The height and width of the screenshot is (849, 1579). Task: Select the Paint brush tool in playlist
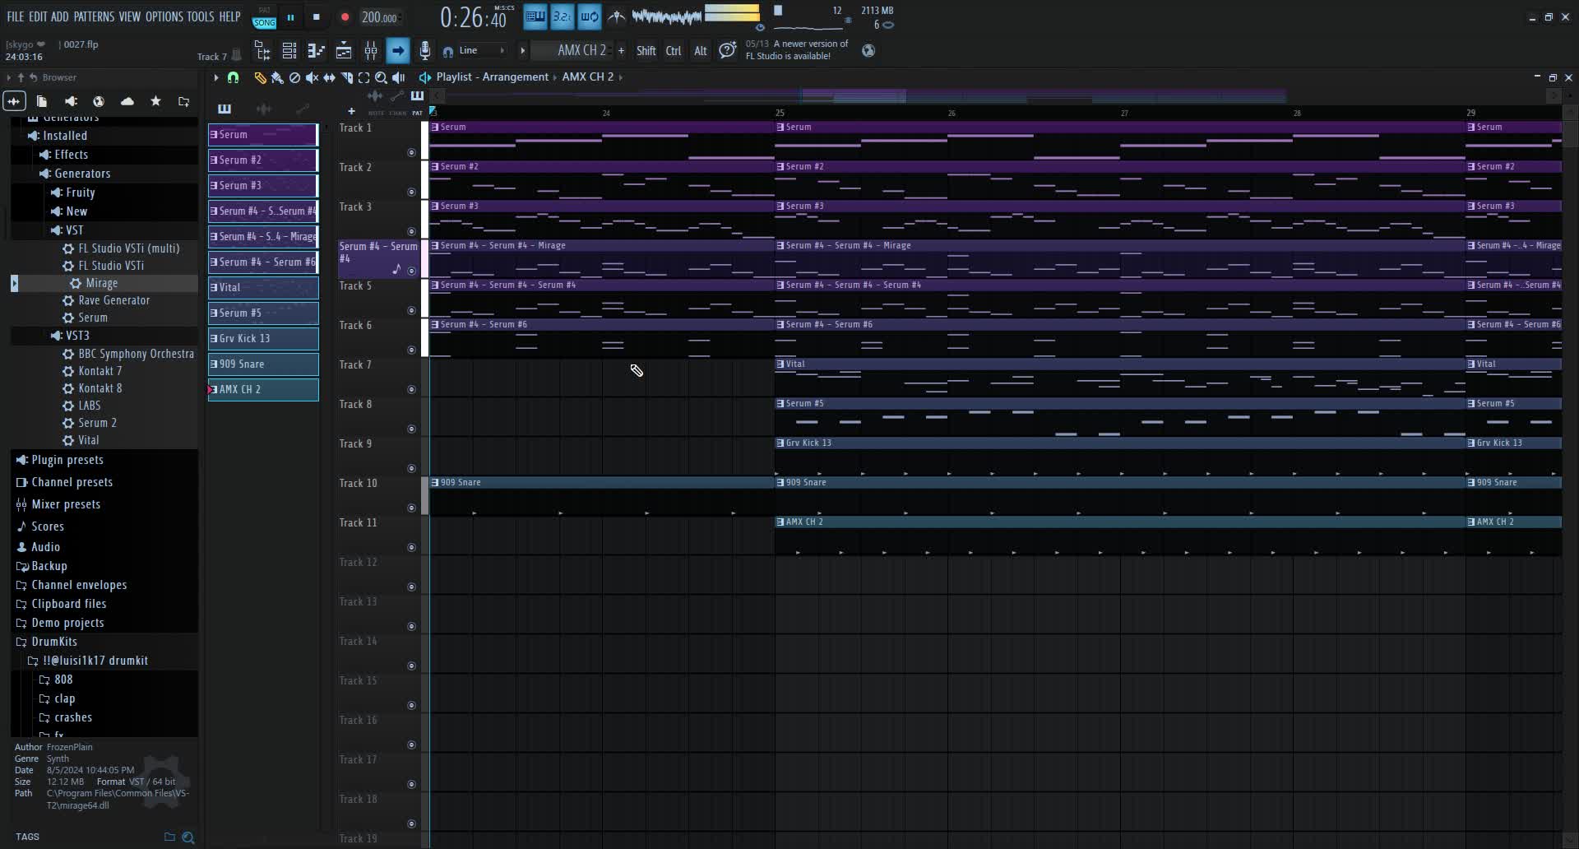coord(277,77)
